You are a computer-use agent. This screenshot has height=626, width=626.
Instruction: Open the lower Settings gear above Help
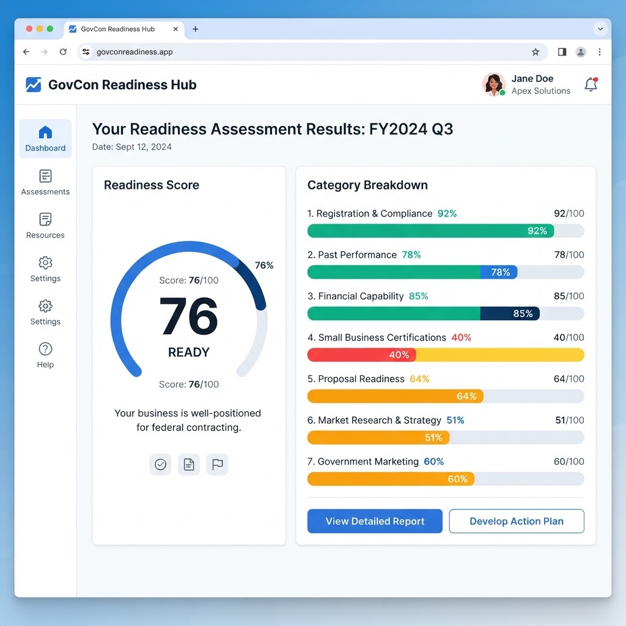45,312
